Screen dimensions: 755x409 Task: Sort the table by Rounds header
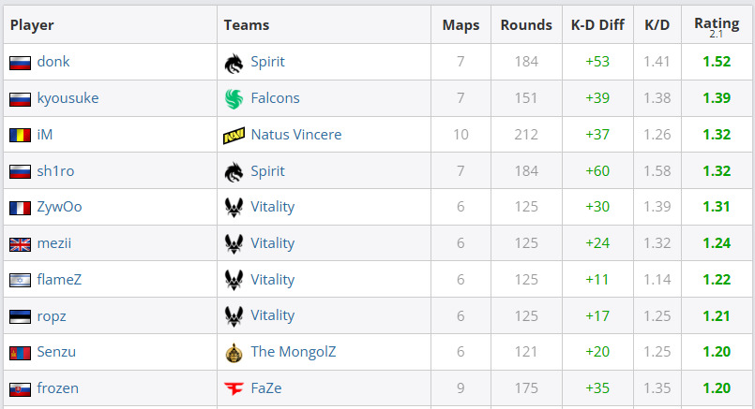[x=526, y=25]
